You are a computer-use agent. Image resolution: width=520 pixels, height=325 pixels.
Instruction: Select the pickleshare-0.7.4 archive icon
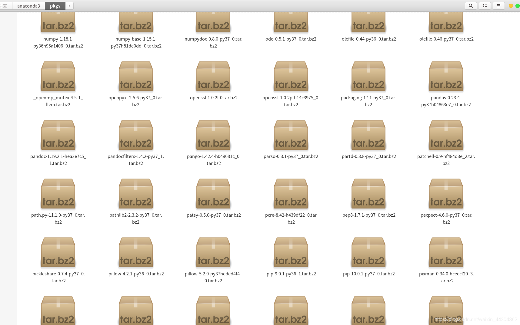point(58,252)
